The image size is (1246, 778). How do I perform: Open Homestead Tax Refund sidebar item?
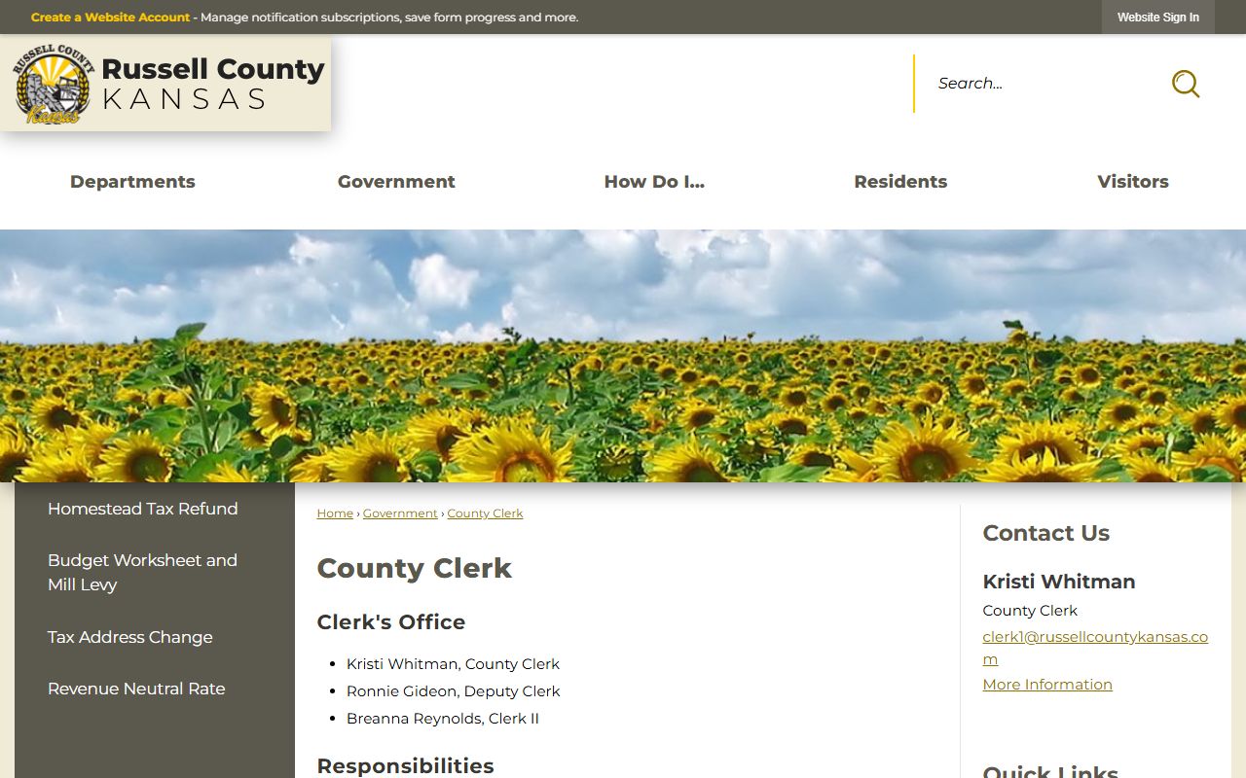click(143, 509)
